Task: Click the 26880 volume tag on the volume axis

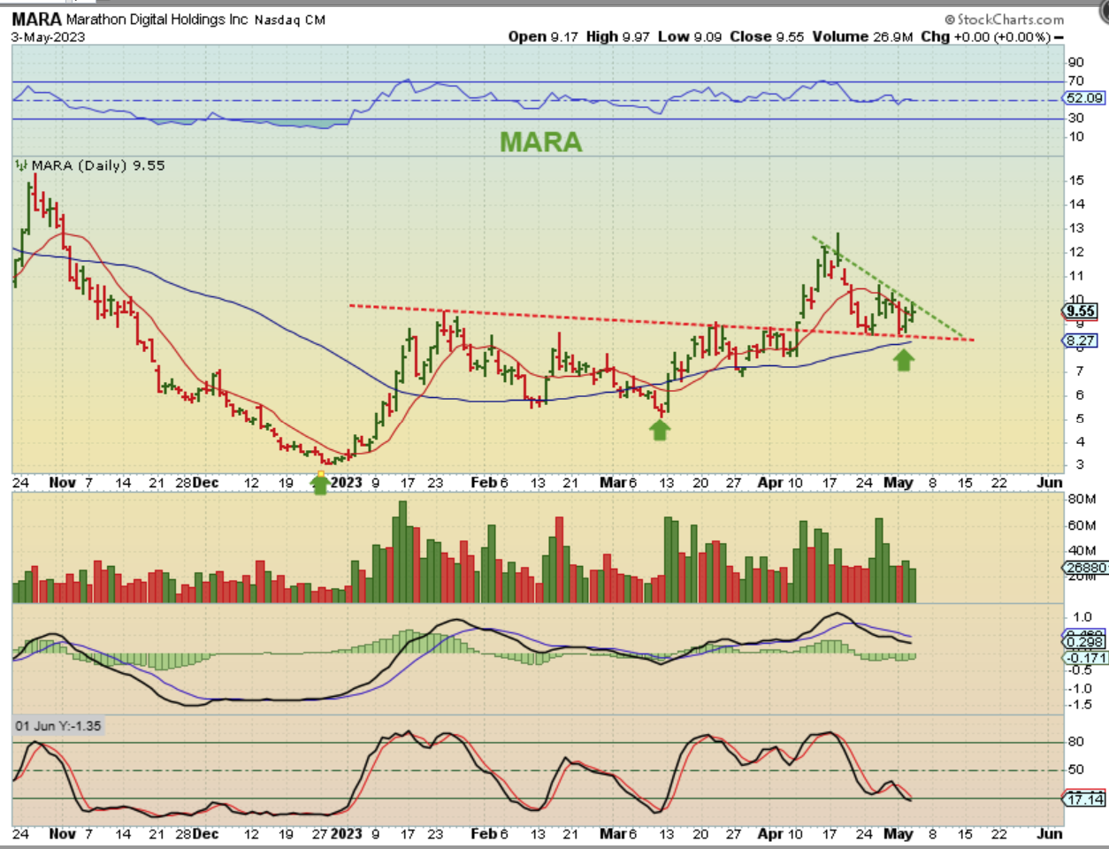Action: point(1085,568)
